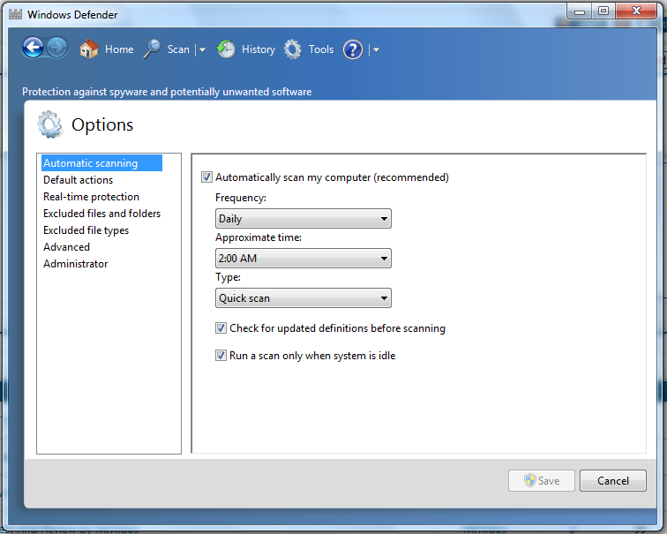Click the Windows Defender title bar icon
This screenshot has width=667, height=534.
tap(15, 14)
